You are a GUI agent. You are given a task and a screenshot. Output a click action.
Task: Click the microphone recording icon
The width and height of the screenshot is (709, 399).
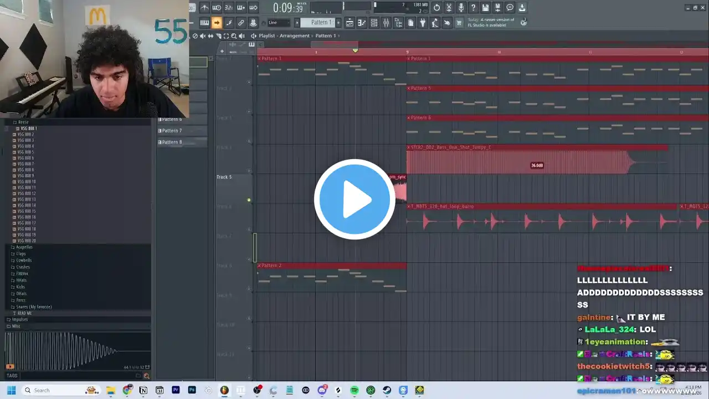click(461, 8)
